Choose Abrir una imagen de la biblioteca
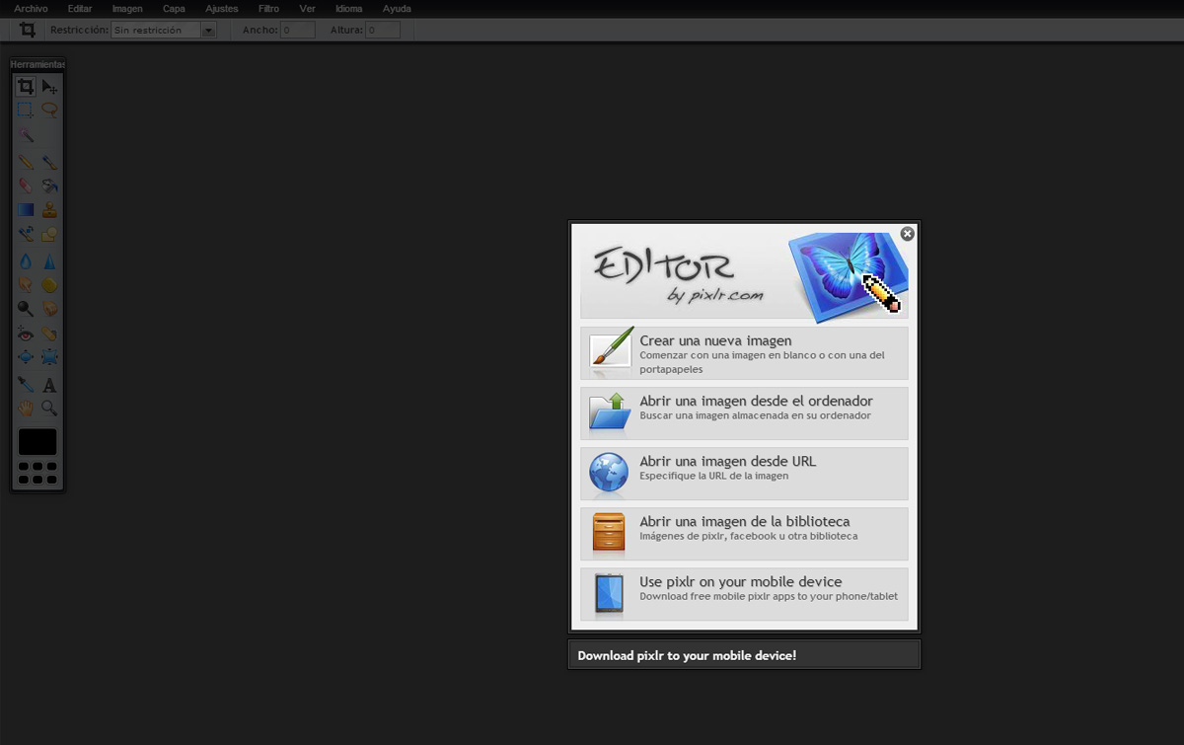 coord(744,534)
